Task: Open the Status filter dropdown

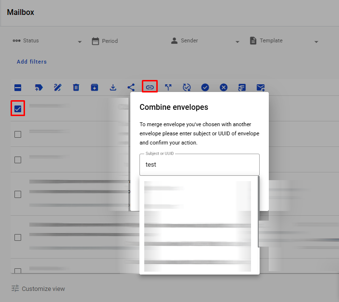Action: (47, 40)
